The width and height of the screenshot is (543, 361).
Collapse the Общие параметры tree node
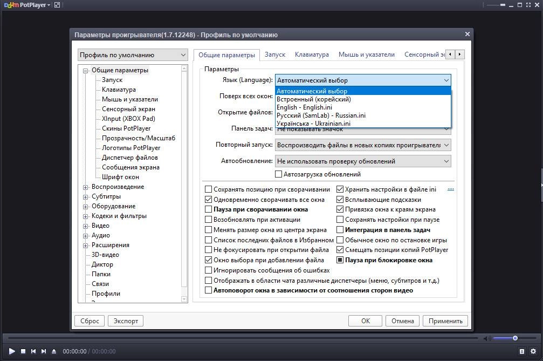[85, 71]
